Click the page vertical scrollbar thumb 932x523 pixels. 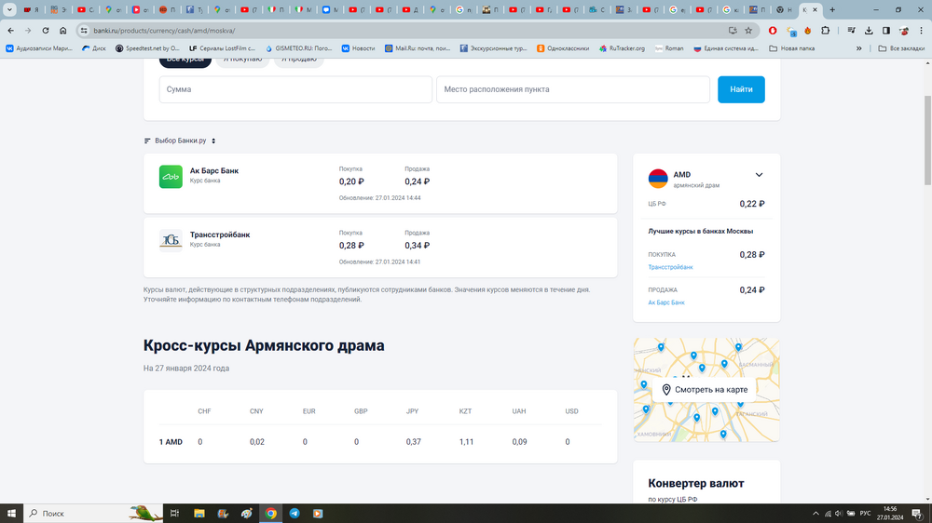928,141
